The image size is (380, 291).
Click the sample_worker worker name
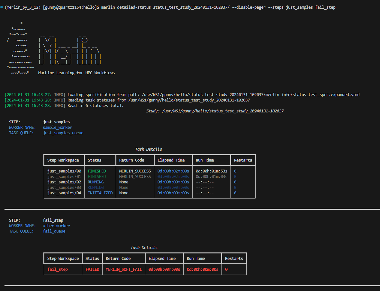tap(58, 127)
